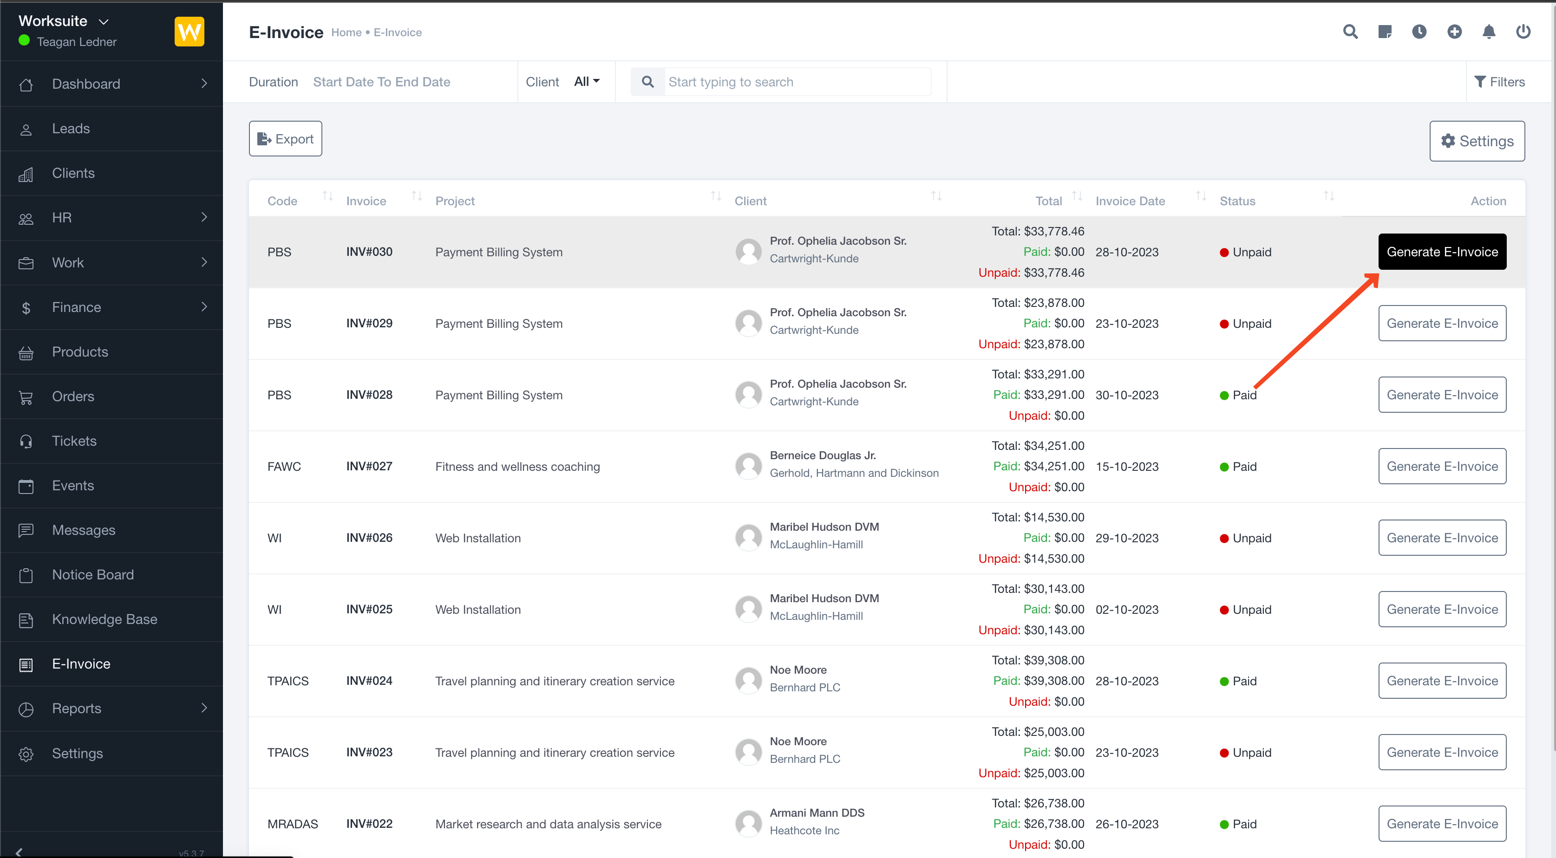Click the quick-add plus icon
The height and width of the screenshot is (858, 1556).
1455,32
